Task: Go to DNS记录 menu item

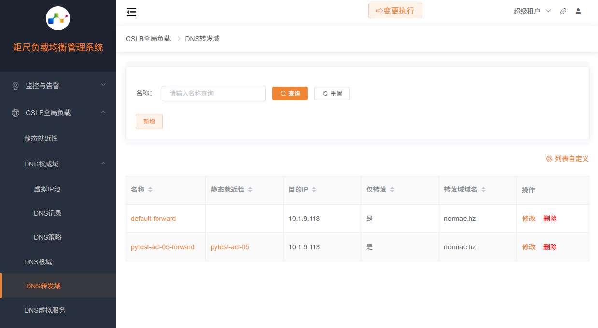Action: tap(48, 213)
